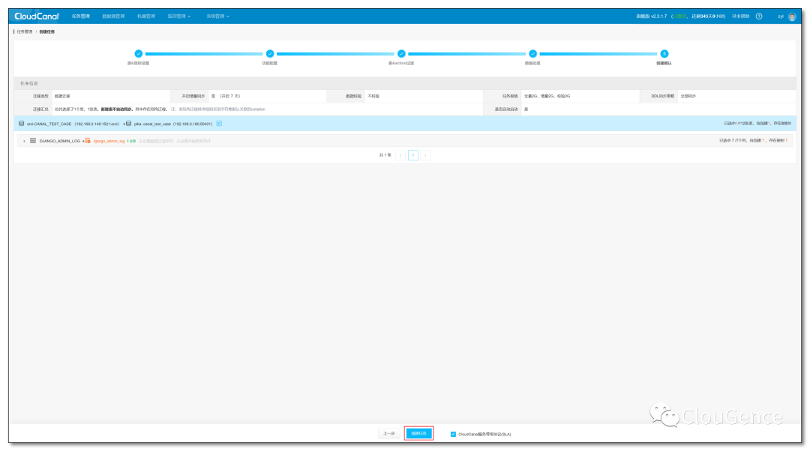The height and width of the screenshot is (451, 810).
Task: Click the small blue icon after pika target address
Action: (x=219, y=124)
